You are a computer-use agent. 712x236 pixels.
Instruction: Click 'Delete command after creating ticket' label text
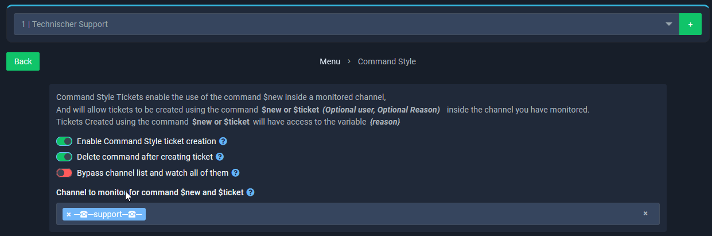(145, 157)
